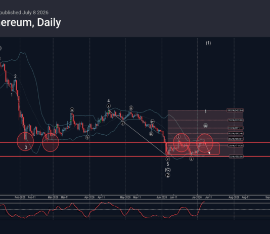Select the circled '2' label below (C)
This screenshot has height=234, width=270.
(168, 175)
